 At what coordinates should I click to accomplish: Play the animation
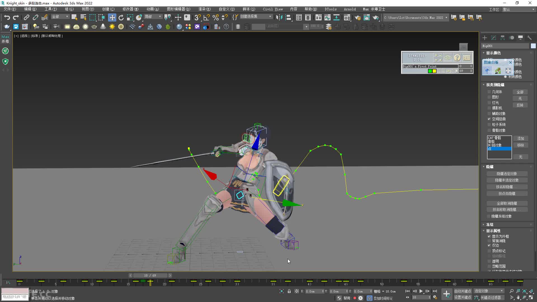tap(421, 291)
